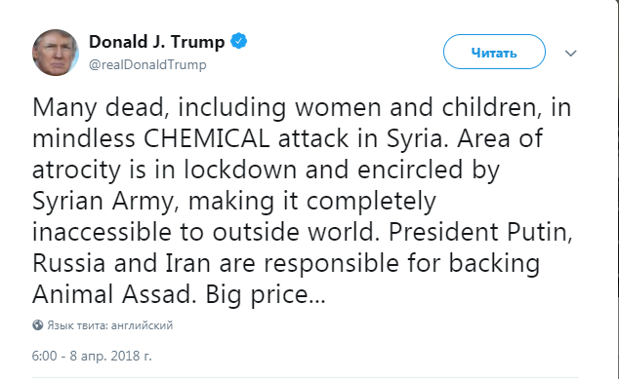Follow the account with the Читать button

click(494, 52)
